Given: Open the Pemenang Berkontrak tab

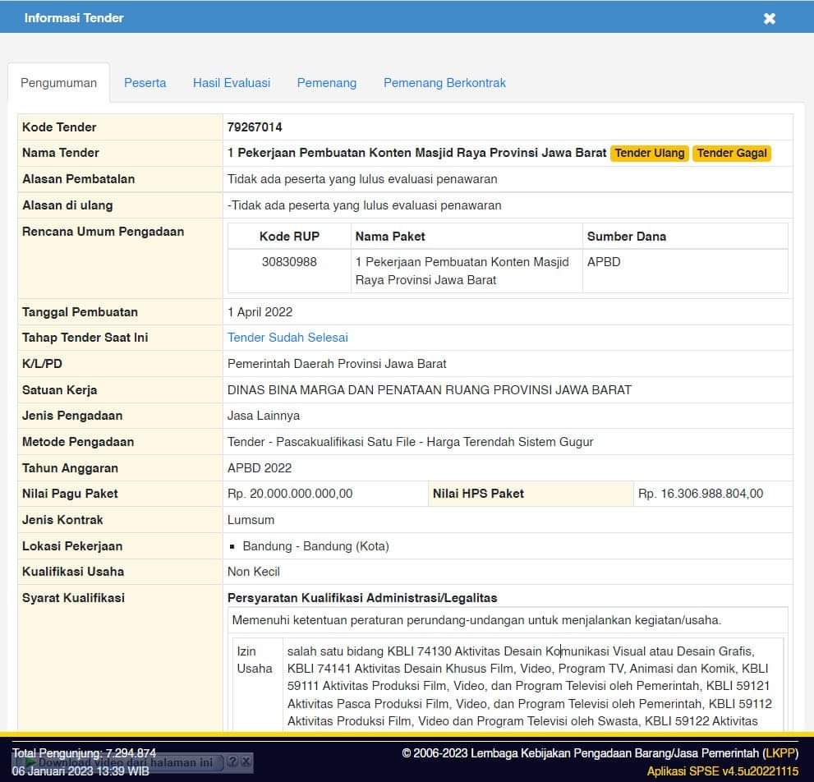Looking at the screenshot, I should click(x=444, y=83).
